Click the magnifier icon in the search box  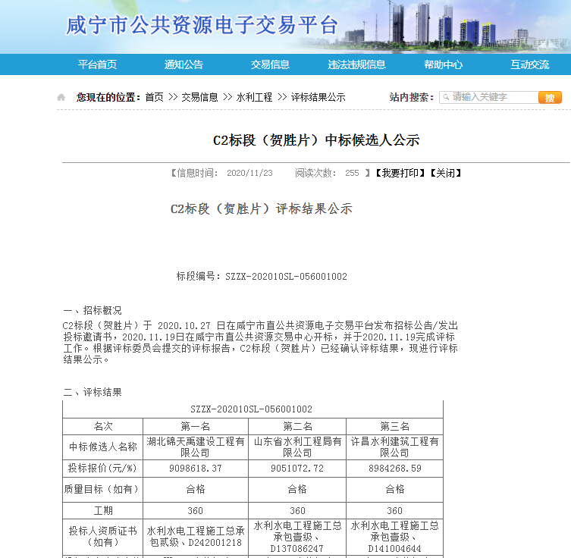point(445,97)
